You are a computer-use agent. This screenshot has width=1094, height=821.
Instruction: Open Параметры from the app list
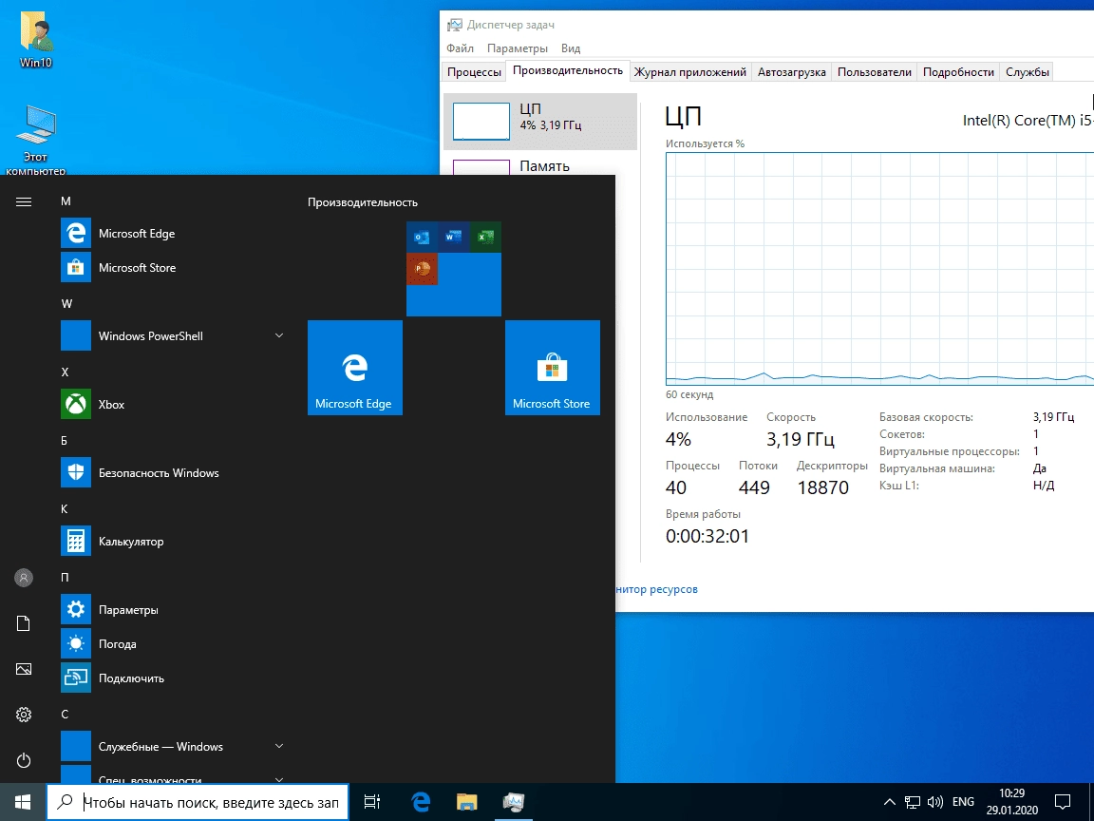[x=173, y=609]
